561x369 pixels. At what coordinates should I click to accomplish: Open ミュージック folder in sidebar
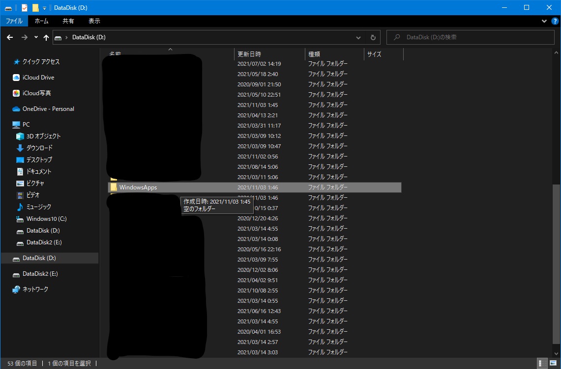pos(39,207)
